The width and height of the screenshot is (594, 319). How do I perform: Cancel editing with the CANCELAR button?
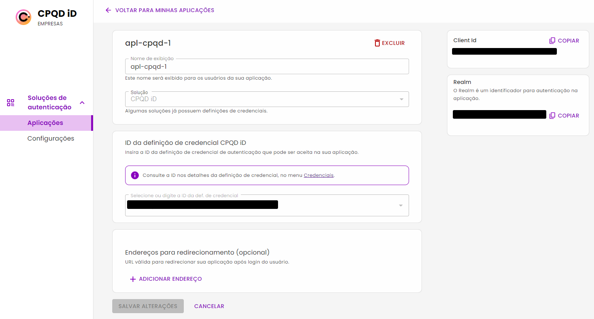tap(209, 306)
